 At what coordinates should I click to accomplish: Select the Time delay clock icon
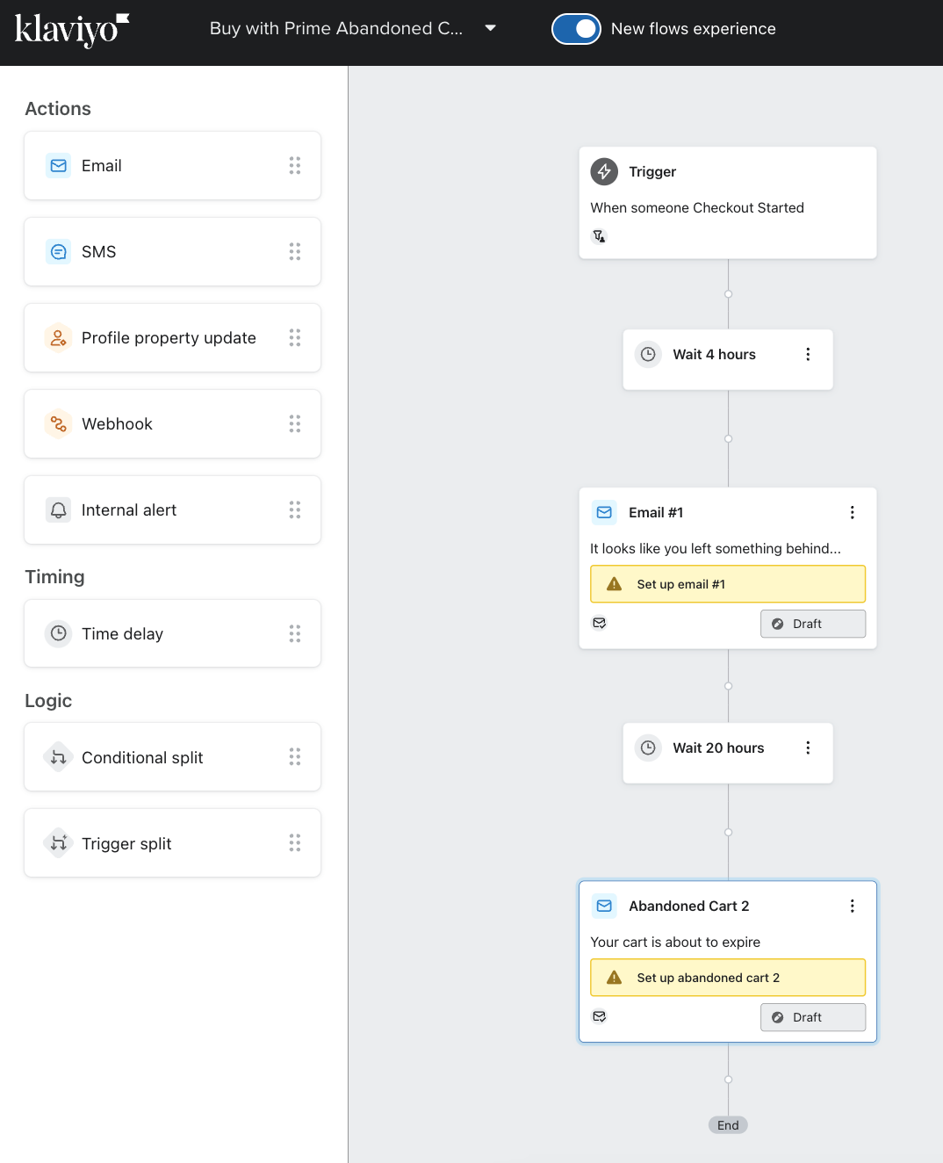click(59, 633)
